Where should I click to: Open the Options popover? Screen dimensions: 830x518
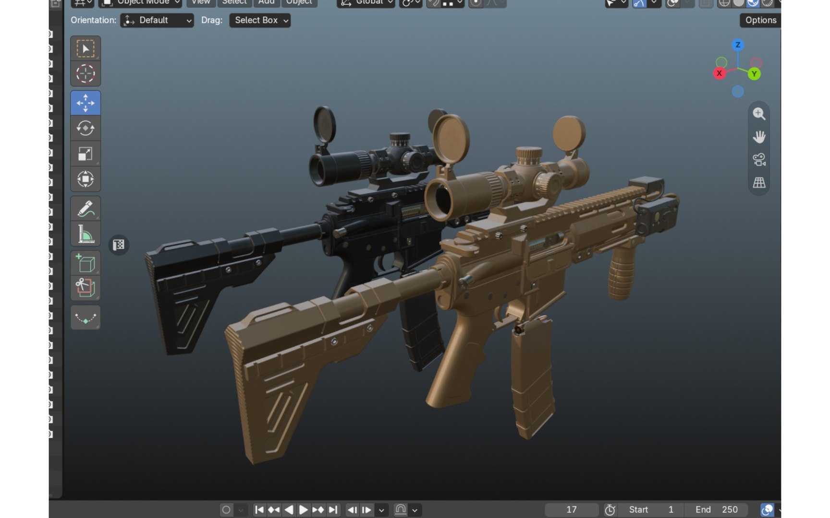[x=760, y=20]
